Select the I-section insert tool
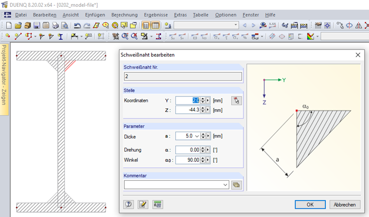The height and width of the screenshot is (217, 369). coord(61,36)
